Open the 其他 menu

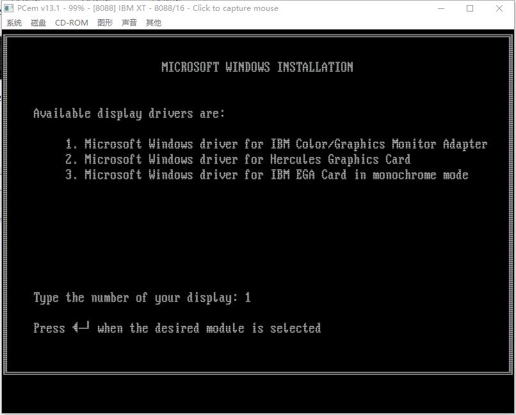(x=154, y=22)
